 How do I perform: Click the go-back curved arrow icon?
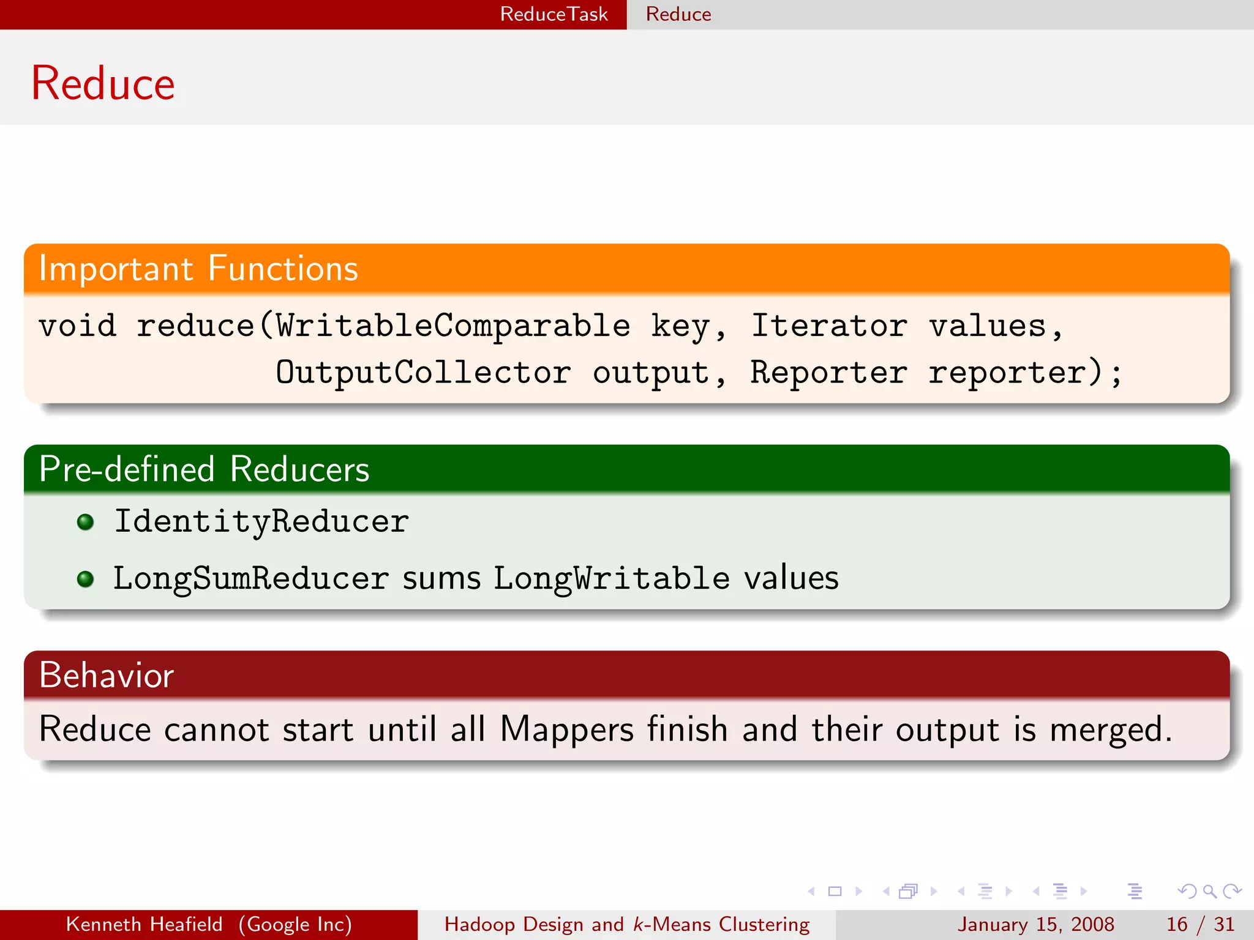click(1187, 892)
